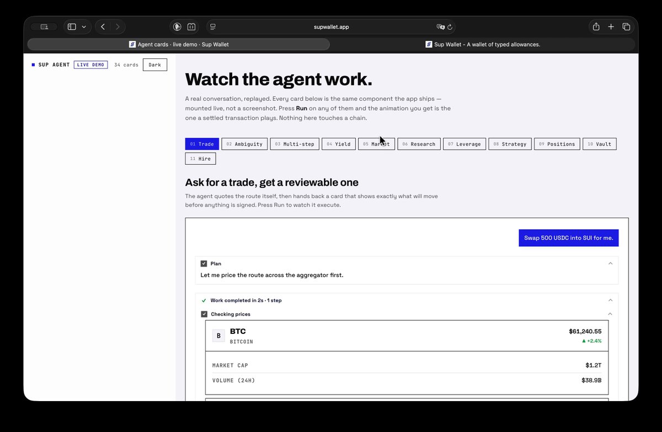Select the 06 Research tab
Image resolution: width=662 pixels, height=432 pixels.
click(419, 144)
